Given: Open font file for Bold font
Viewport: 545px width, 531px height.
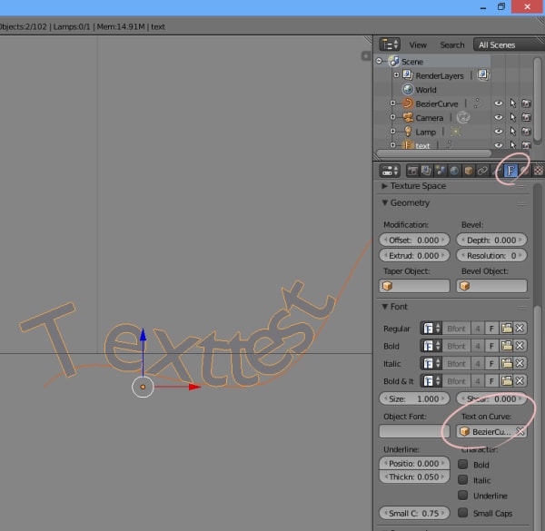Looking at the screenshot, I should click(x=507, y=346).
